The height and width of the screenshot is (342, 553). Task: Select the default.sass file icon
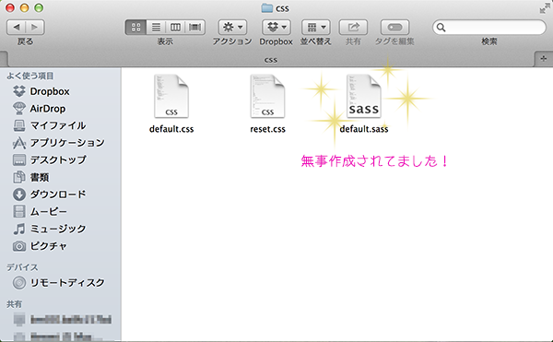point(364,96)
